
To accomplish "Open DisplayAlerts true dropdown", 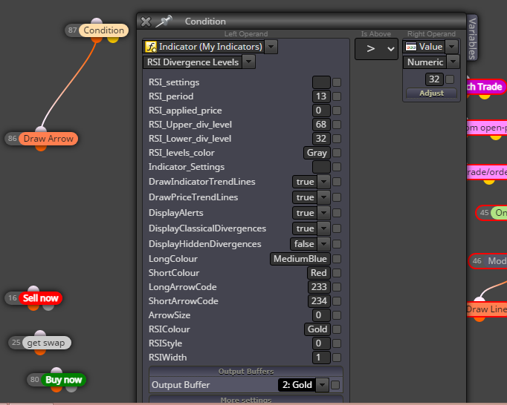I will coord(323,213).
